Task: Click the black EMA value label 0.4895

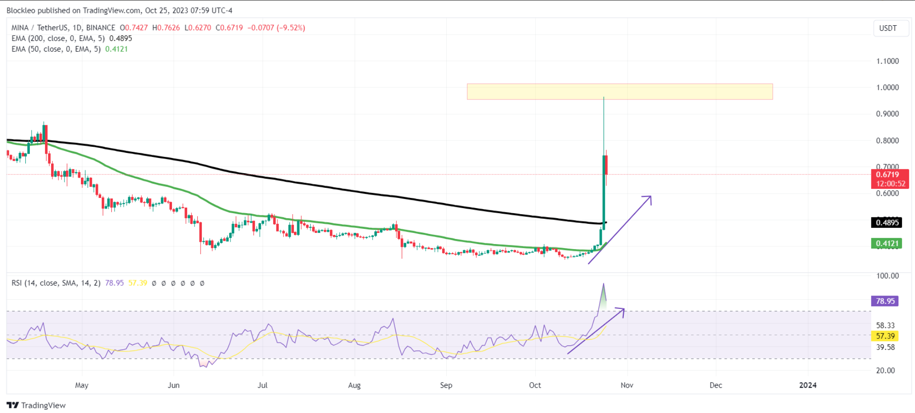Action: click(x=886, y=222)
